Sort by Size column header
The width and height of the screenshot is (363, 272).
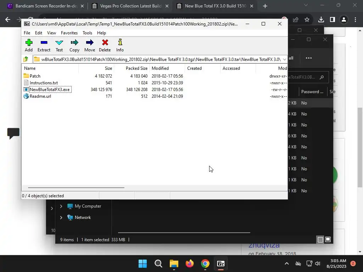click(96, 68)
